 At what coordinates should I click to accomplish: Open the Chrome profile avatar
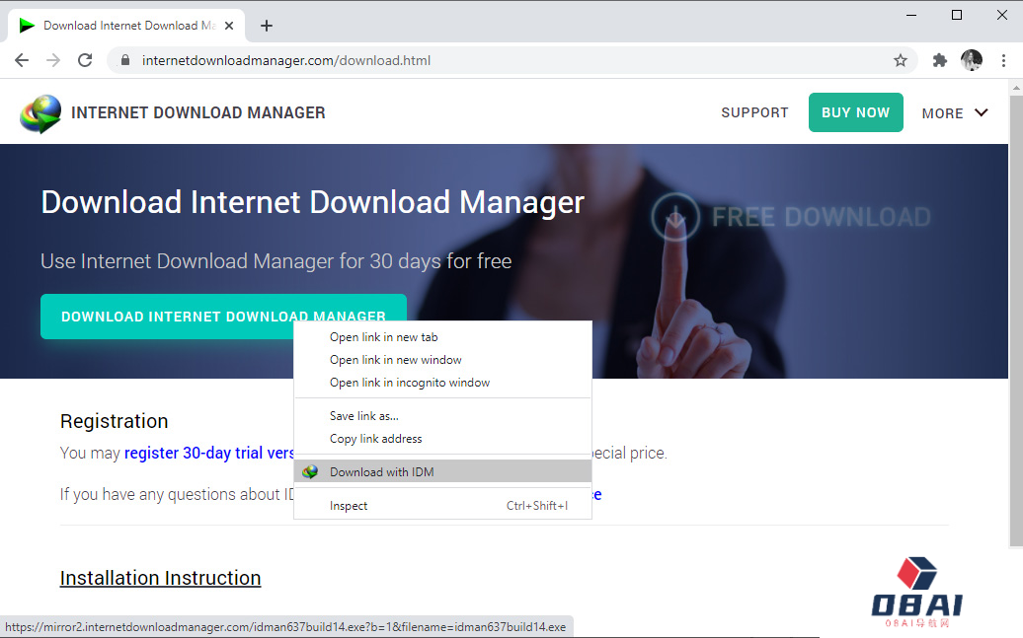pyautogui.click(x=972, y=60)
